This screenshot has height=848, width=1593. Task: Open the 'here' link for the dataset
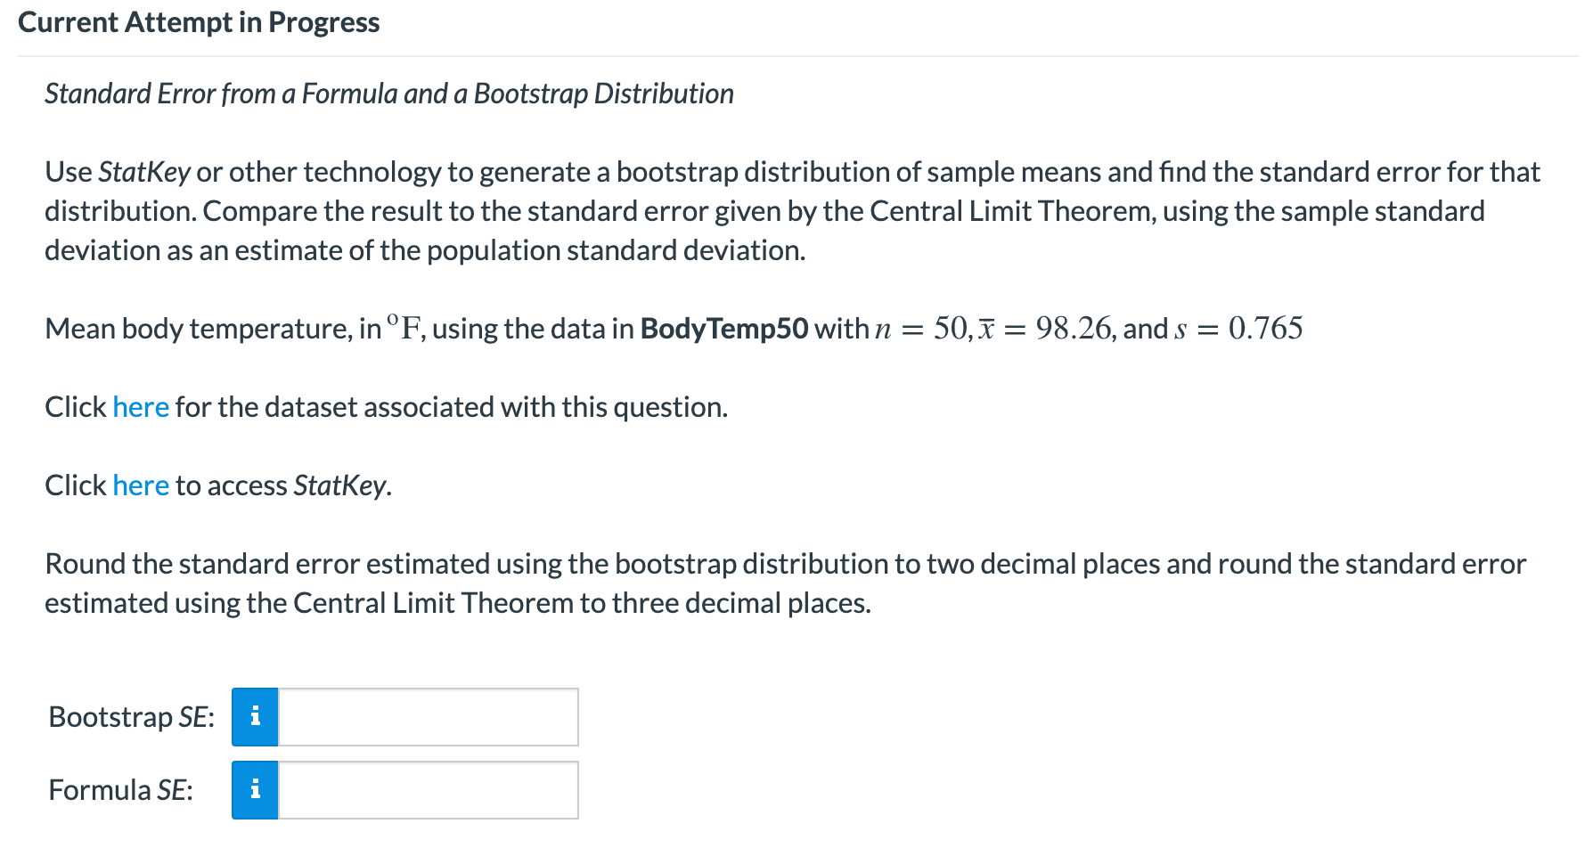(x=141, y=407)
